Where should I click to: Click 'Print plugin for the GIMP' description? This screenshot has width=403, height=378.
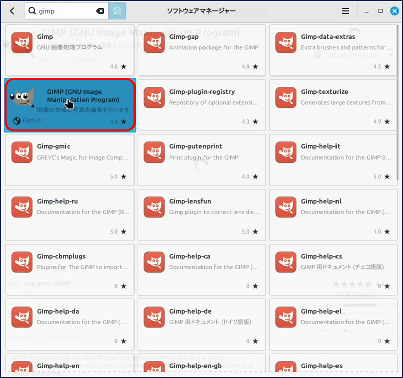(204, 157)
